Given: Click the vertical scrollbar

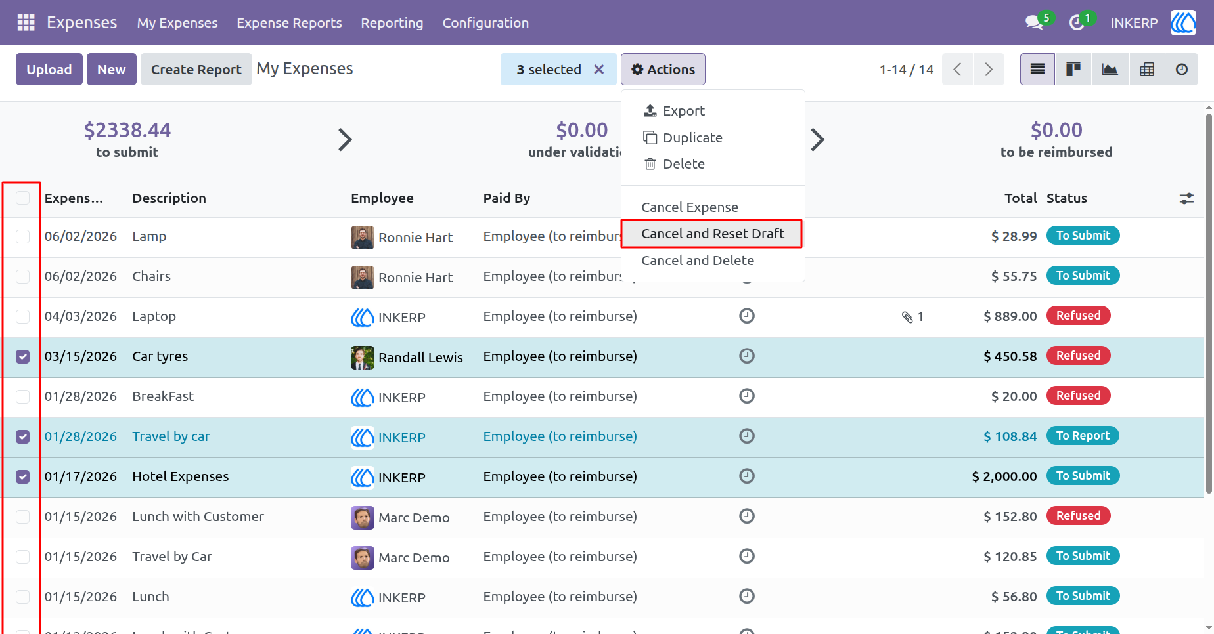Looking at the screenshot, I should point(1209,303).
